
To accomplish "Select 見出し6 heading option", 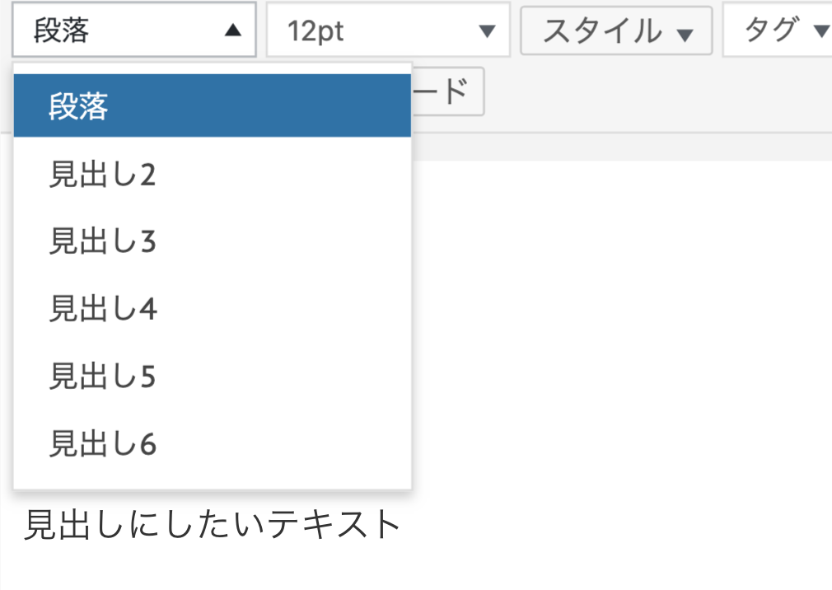I will coord(213,443).
